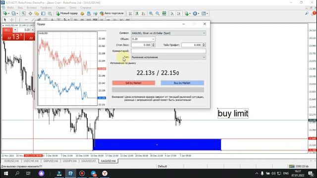
Task: Select the text A drawing tool
Action: [x=52, y=20]
